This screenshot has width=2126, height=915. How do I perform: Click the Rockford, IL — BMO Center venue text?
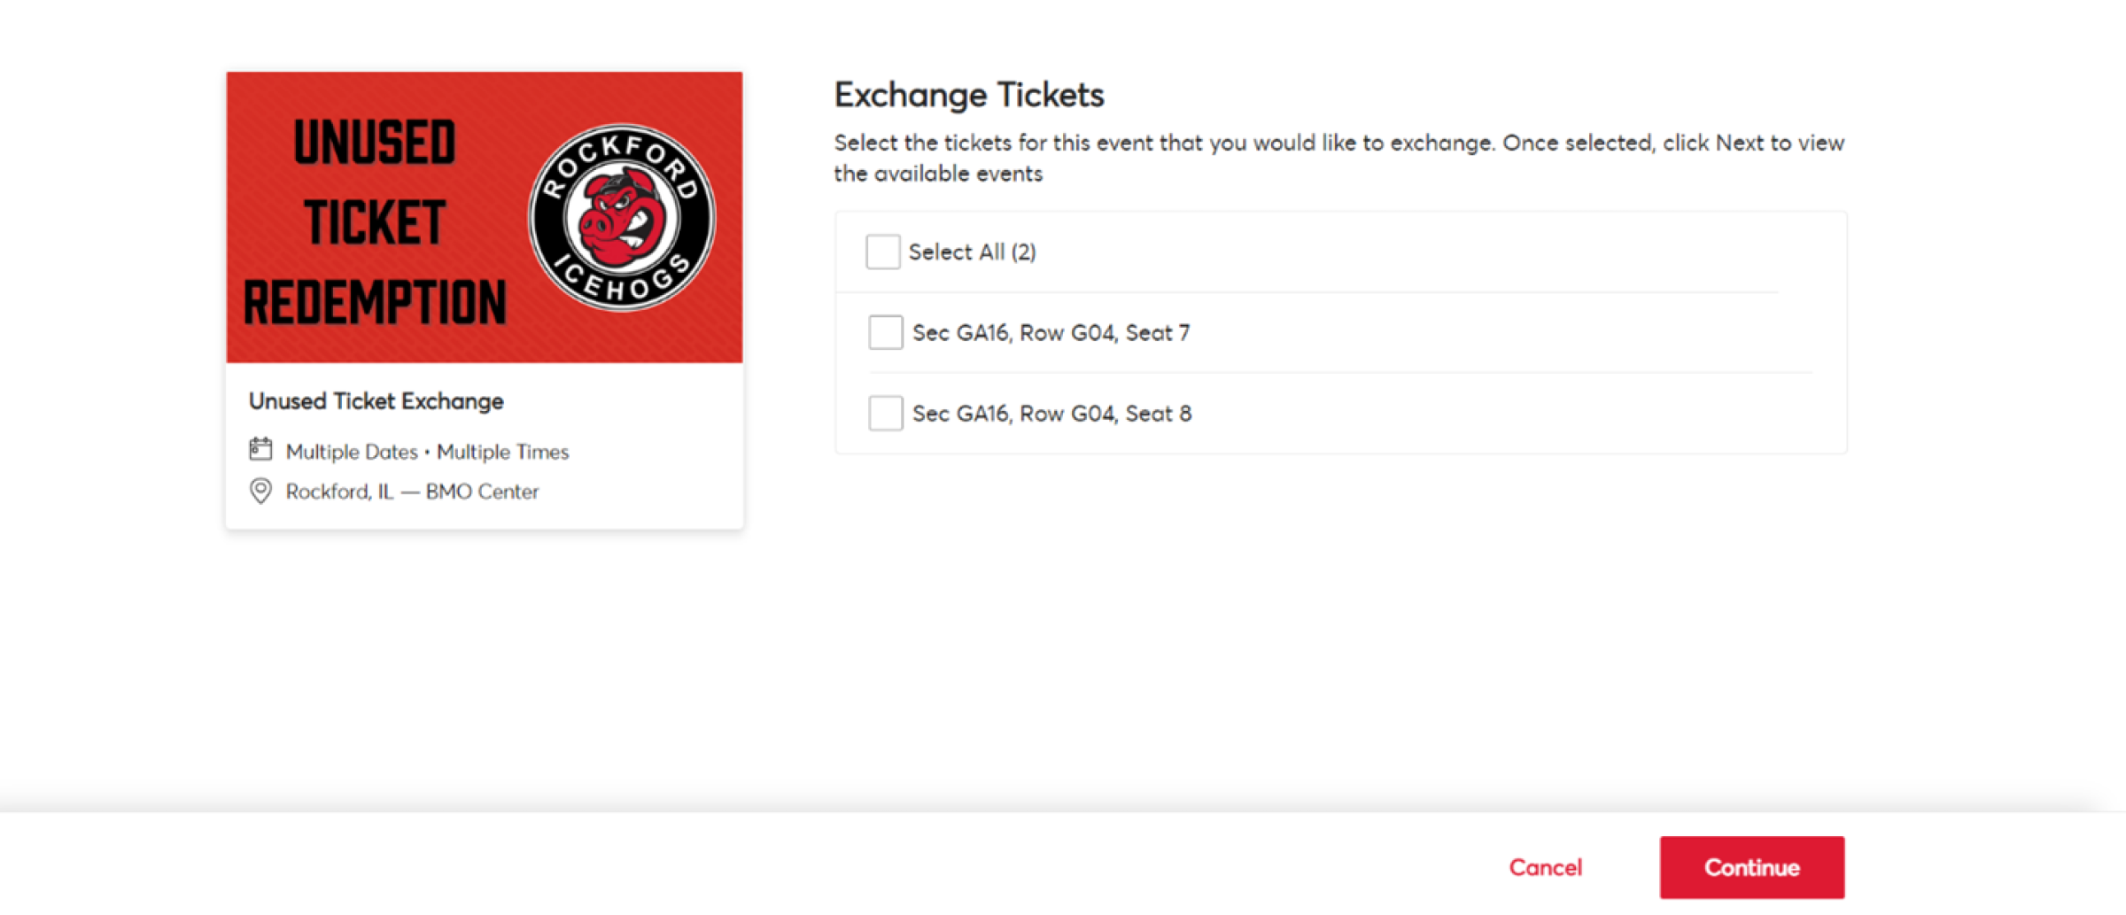click(x=412, y=492)
